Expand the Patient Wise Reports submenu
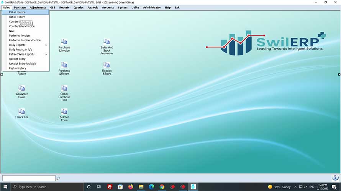 click(26, 54)
